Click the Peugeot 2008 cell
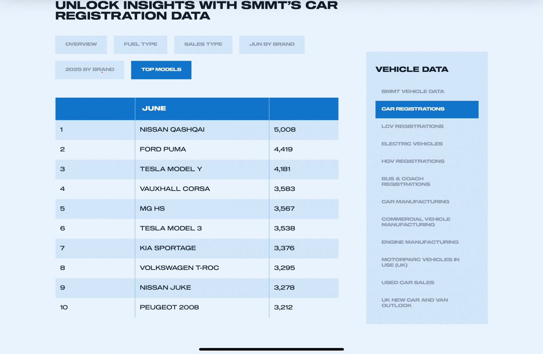 (202, 308)
